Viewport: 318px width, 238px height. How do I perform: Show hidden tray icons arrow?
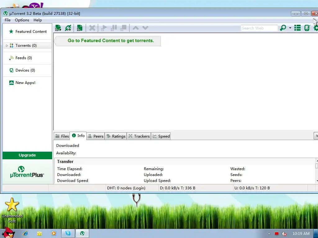click(x=269, y=234)
